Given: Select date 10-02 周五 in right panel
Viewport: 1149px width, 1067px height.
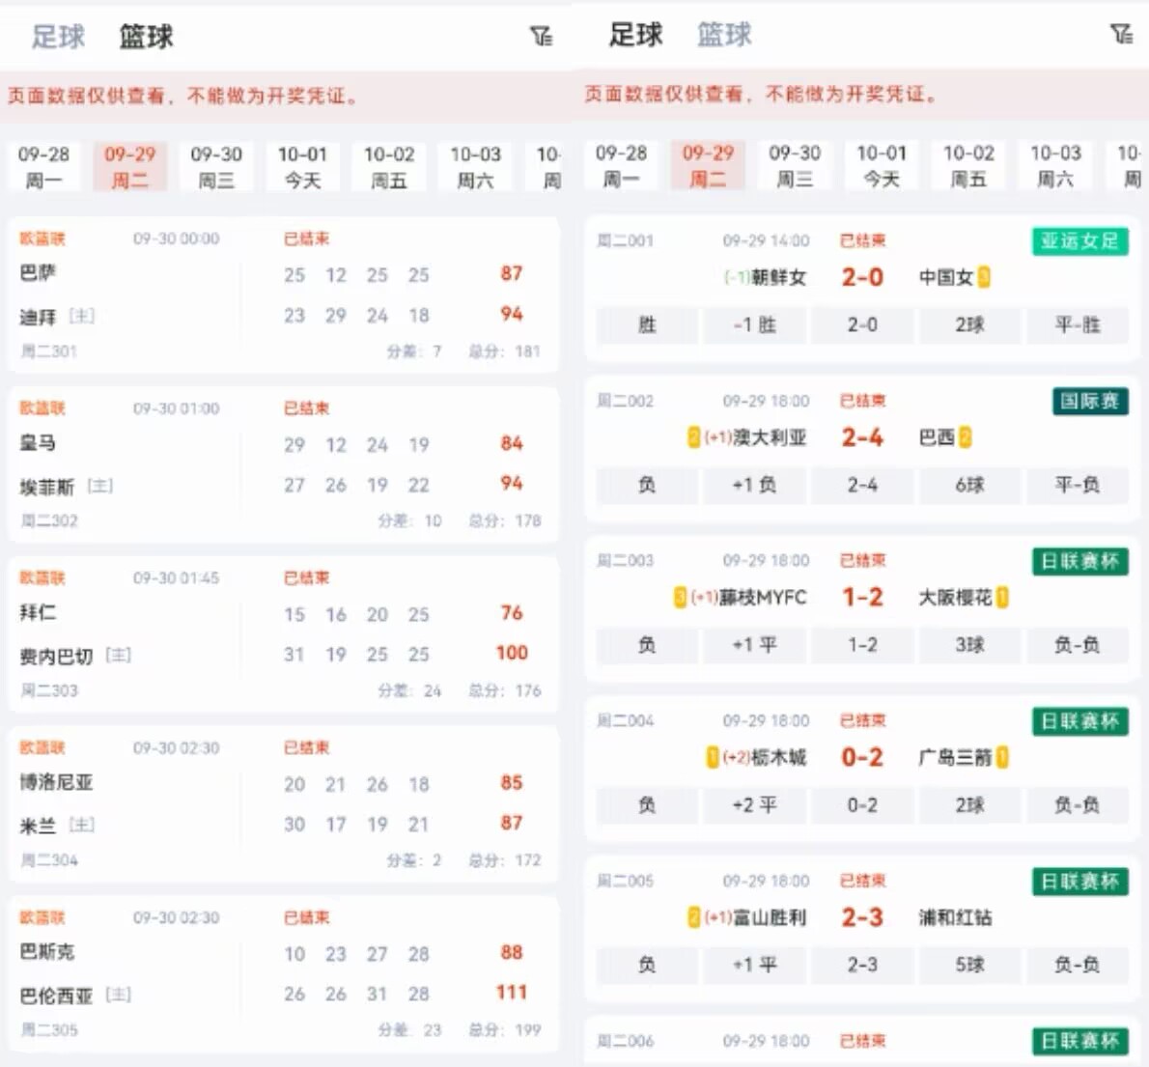Looking at the screenshot, I should pyautogui.click(x=968, y=166).
